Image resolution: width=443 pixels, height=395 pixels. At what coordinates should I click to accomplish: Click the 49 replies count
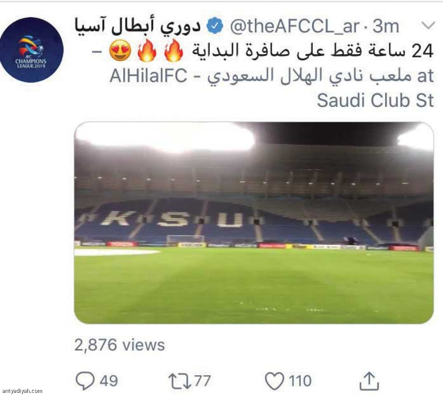coord(109,381)
